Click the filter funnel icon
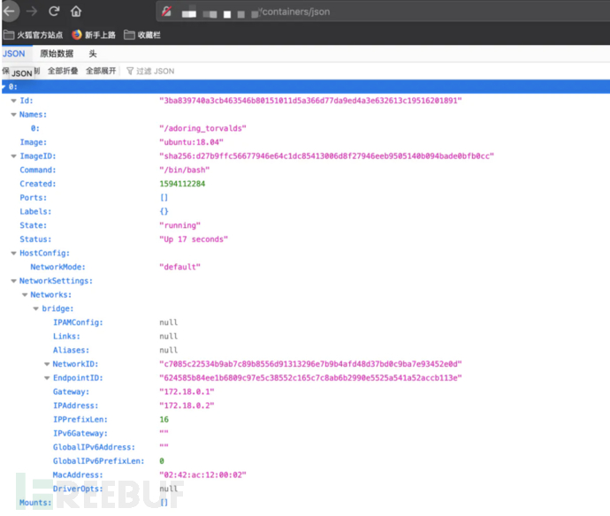 [x=130, y=72]
